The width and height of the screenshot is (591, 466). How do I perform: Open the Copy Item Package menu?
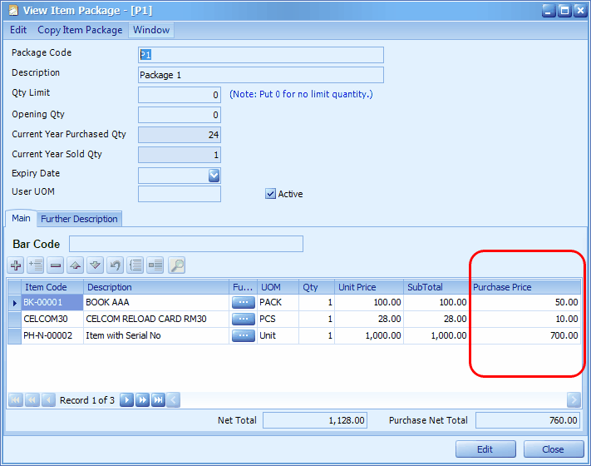point(81,30)
